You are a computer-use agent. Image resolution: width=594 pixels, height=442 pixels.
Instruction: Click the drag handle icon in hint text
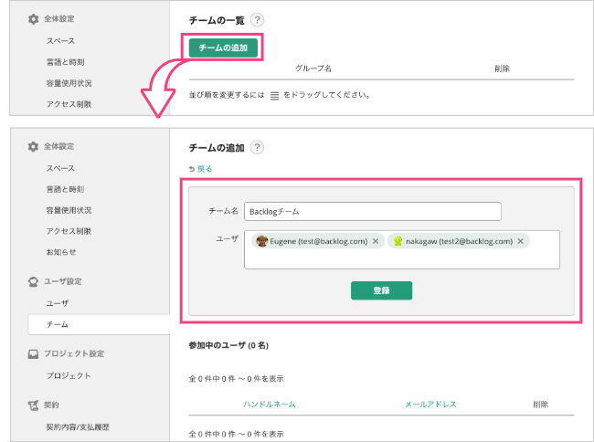click(x=274, y=96)
